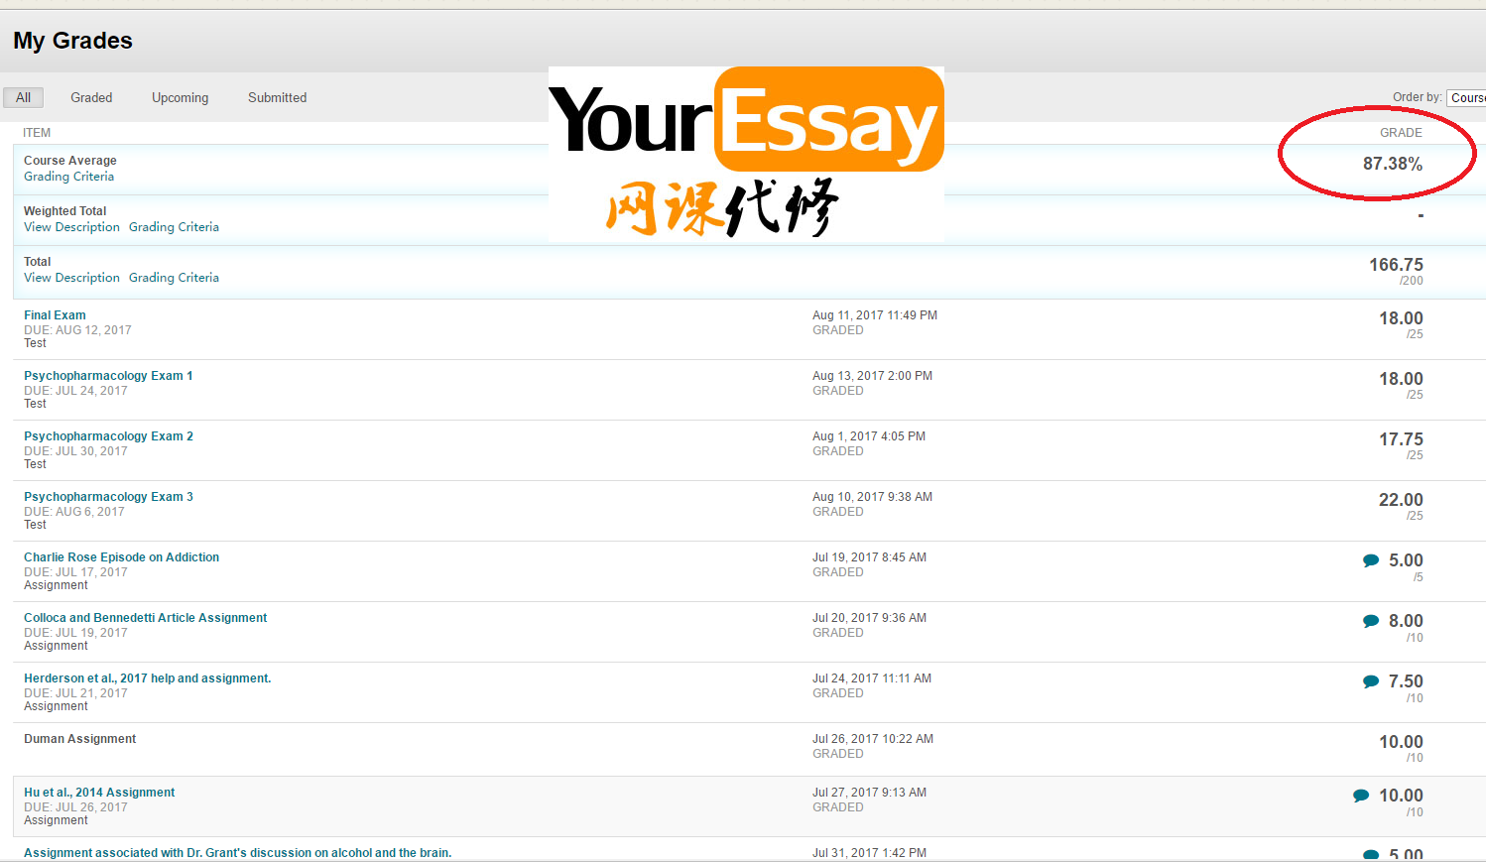The image size is (1486, 862).
Task: Click the 8.00 Colloca assignment score
Action: 1406,621
